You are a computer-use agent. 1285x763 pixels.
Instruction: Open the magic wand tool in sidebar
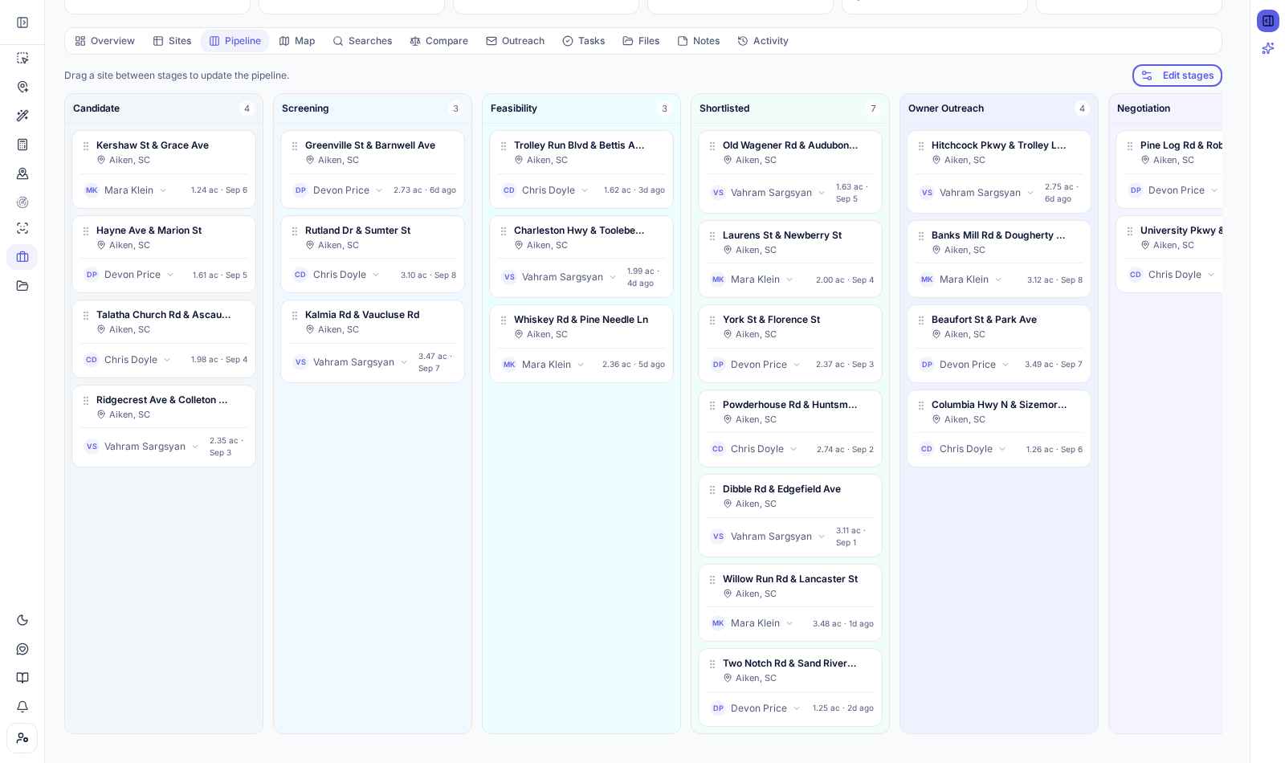[22, 116]
